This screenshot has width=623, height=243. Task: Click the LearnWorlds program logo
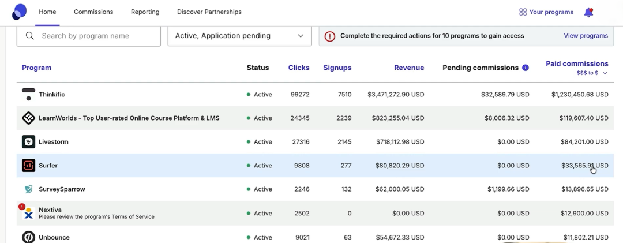[28, 118]
